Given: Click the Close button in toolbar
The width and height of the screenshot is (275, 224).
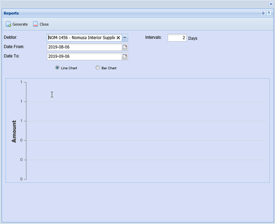Looking at the screenshot, I should pyautogui.click(x=41, y=24).
